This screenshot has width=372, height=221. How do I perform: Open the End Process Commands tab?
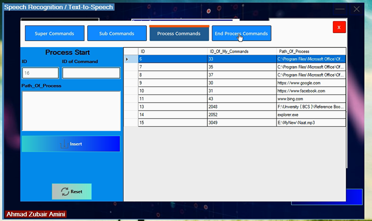(x=241, y=33)
